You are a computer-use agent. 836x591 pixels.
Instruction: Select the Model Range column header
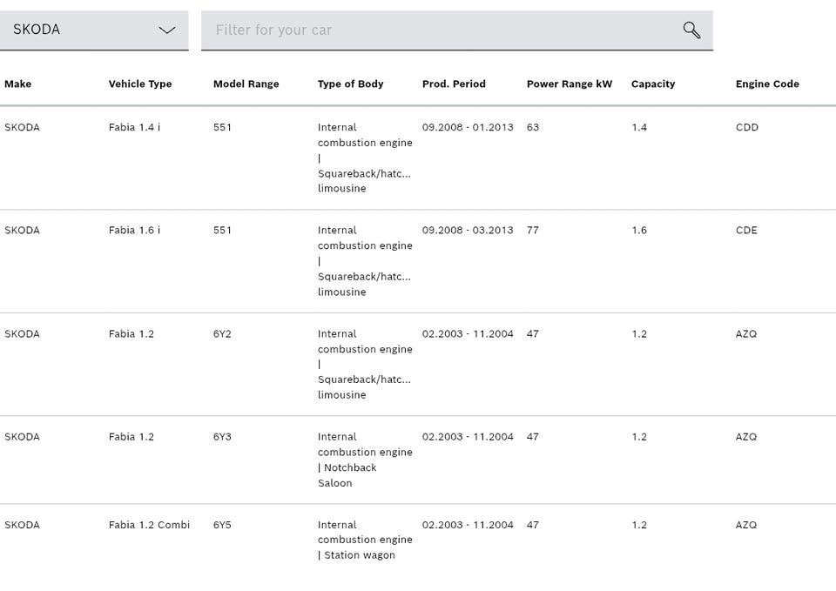(x=246, y=84)
